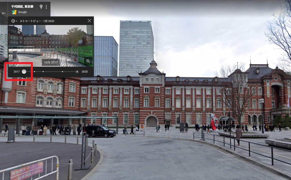Viewport: 291px width, 180px height.
Task: Click the location pin icon
Action: 41,7
